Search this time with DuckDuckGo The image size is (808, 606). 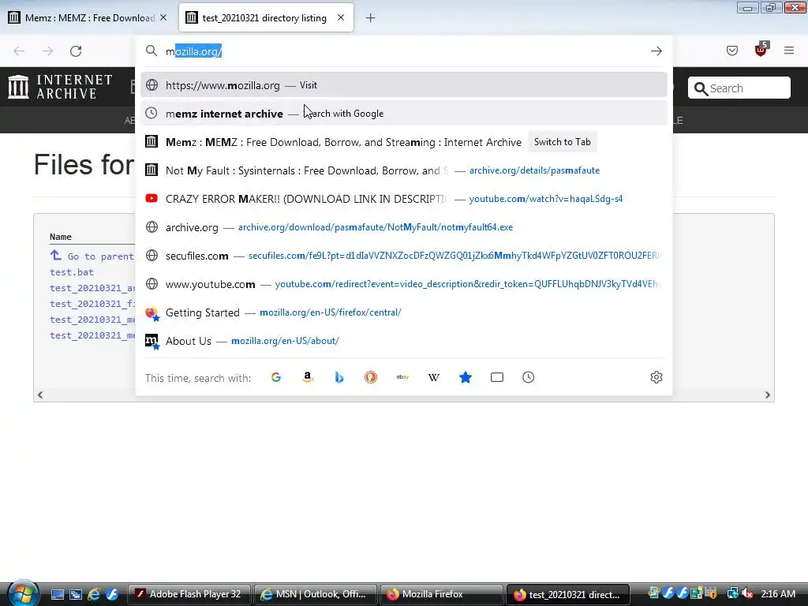[371, 377]
